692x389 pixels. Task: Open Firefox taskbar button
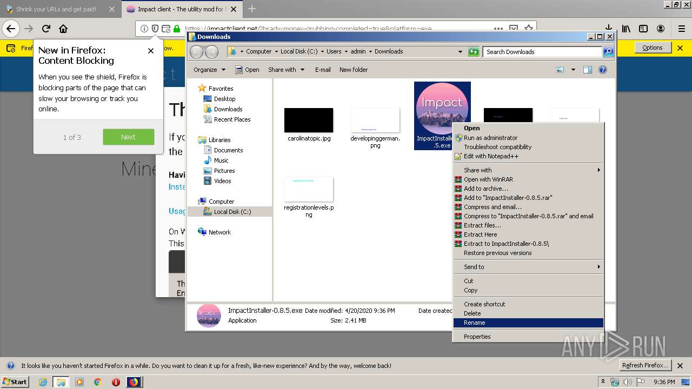[x=134, y=382]
